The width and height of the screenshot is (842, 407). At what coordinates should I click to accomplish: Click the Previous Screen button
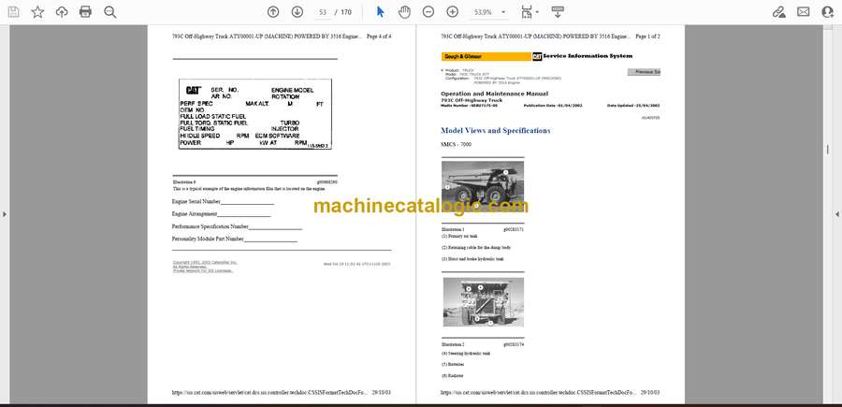(644, 72)
